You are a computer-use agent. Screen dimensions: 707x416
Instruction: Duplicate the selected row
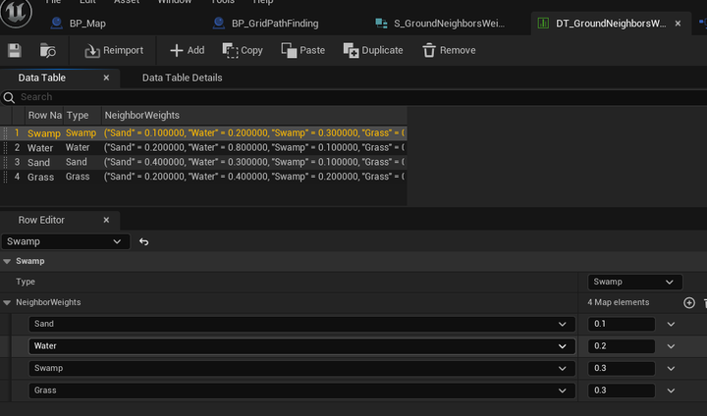pyautogui.click(x=373, y=50)
